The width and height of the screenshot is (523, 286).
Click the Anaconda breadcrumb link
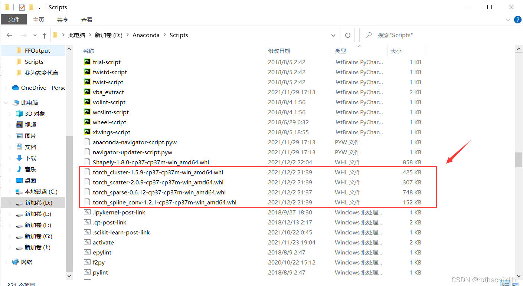(x=146, y=35)
